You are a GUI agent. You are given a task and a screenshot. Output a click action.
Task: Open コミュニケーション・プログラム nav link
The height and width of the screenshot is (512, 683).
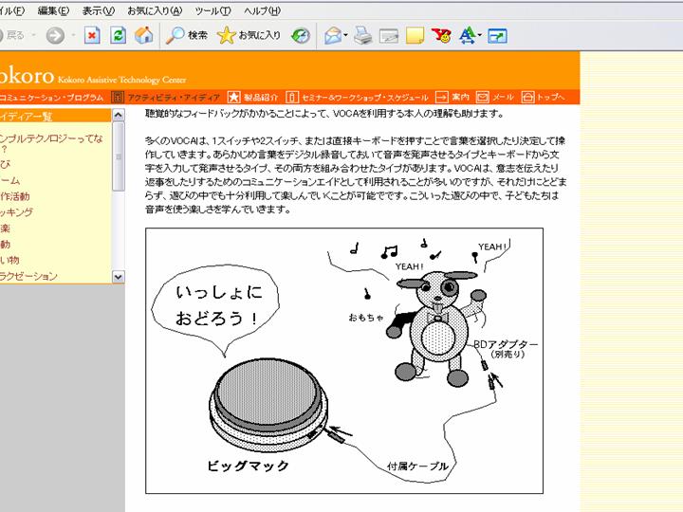pos(51,97)
